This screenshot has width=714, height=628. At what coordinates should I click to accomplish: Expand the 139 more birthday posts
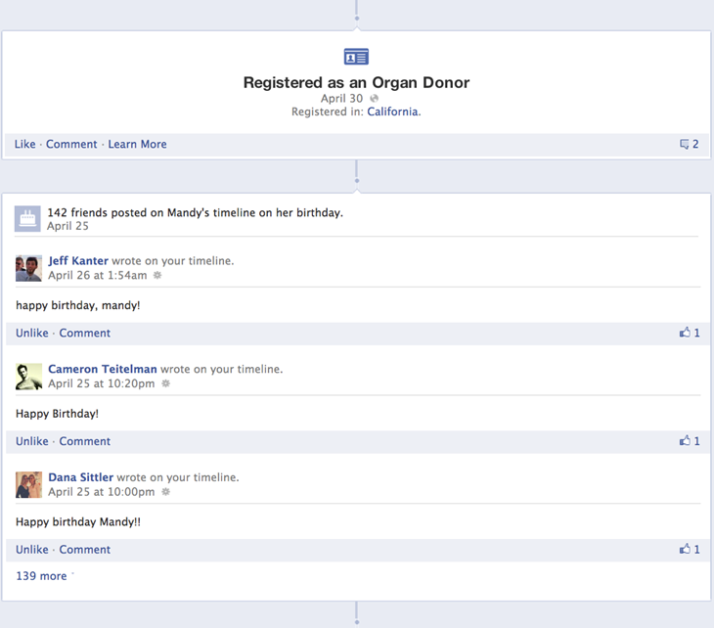(41, 576)
